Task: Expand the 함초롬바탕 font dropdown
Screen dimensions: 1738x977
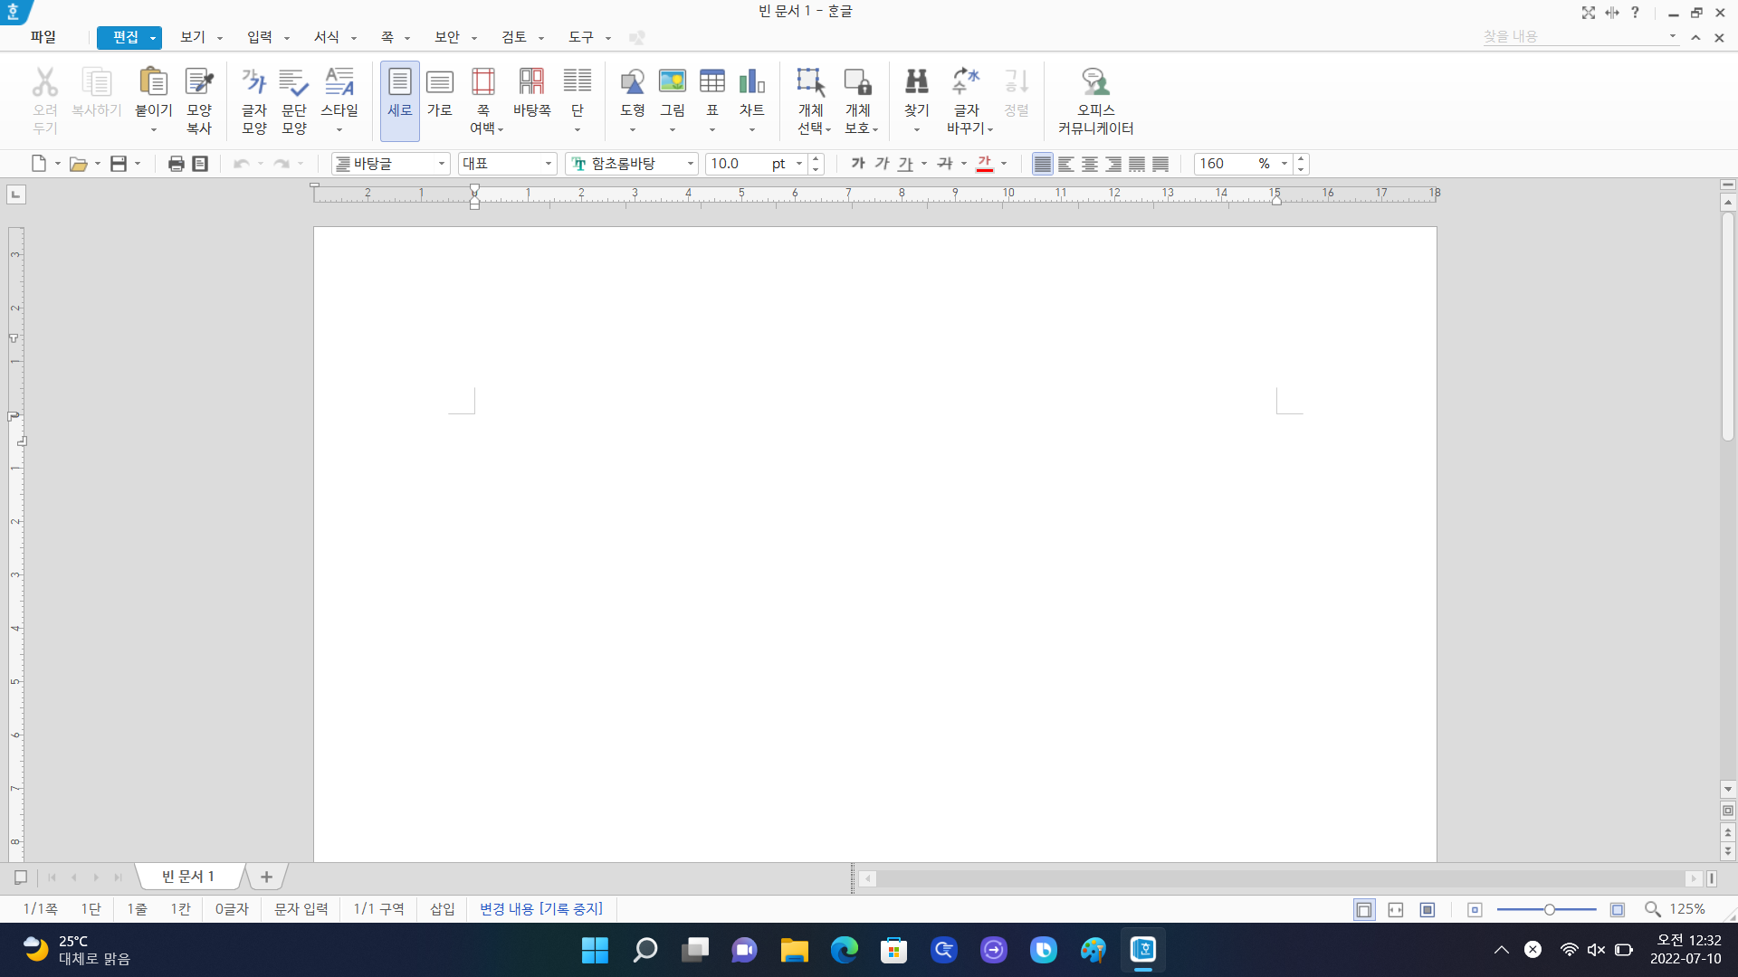Action: click(x=691, y=164)
